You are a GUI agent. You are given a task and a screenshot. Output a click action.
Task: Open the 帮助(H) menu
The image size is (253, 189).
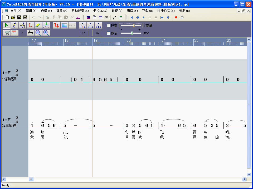184,11
